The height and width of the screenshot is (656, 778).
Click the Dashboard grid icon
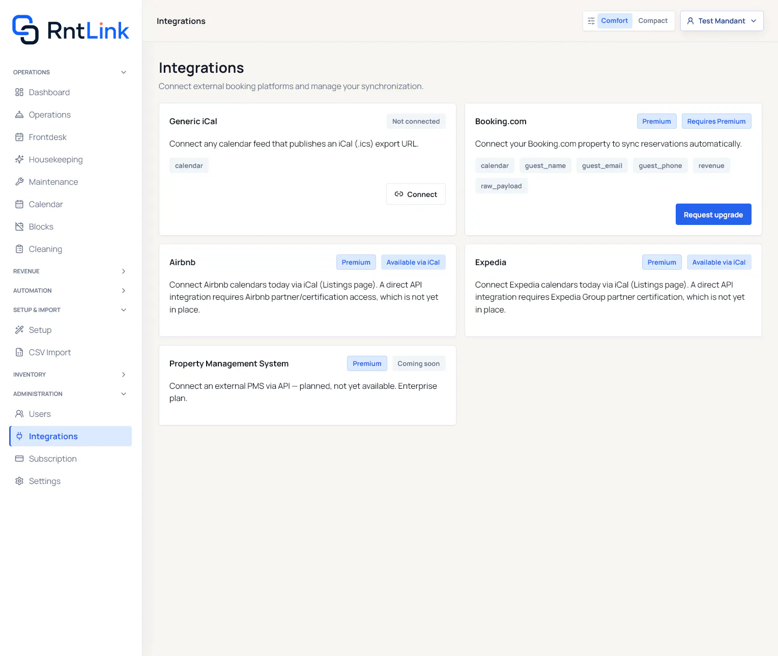(x=19, y=92)
